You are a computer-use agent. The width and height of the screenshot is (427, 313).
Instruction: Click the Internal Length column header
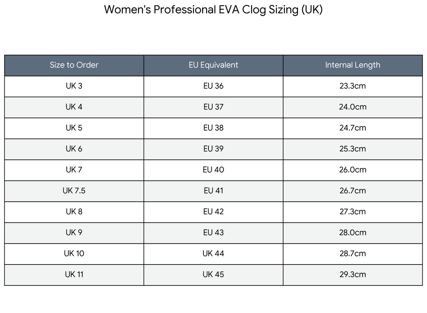click(x=352, y=65)
